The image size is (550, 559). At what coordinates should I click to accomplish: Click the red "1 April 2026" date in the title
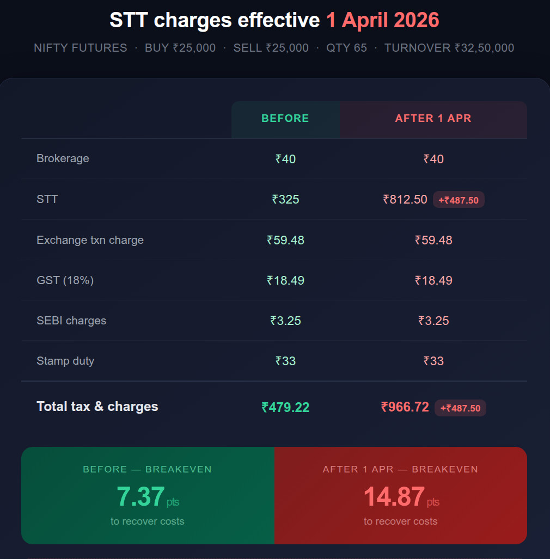click(382, 21)
